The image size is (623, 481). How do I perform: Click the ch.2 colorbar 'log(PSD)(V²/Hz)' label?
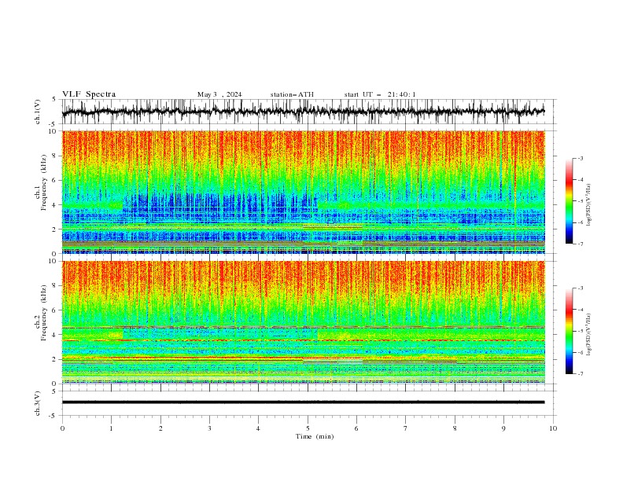(x=588, y=334)
